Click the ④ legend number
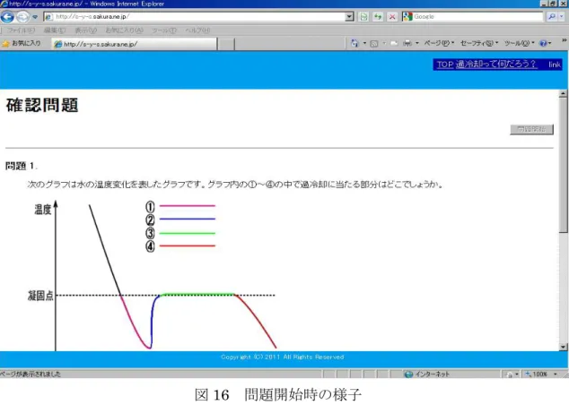The height and width of the screenshot is (405, 569). (150, 246)
